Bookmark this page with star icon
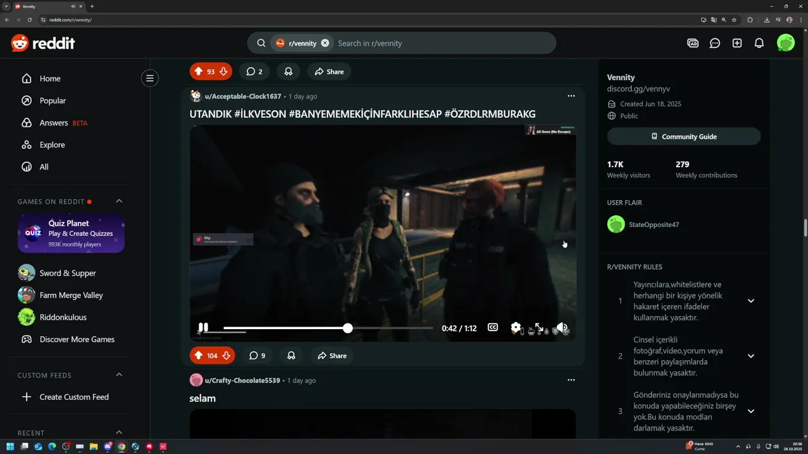 [734, 20]
